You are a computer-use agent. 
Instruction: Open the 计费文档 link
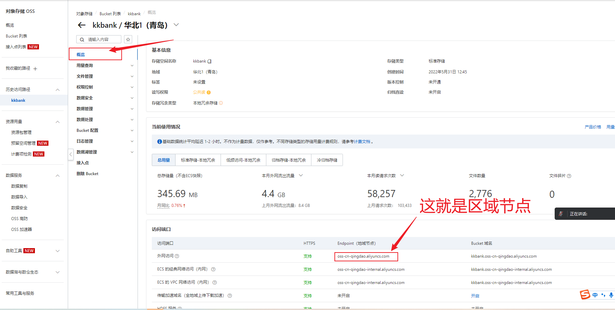click(362, 142)
